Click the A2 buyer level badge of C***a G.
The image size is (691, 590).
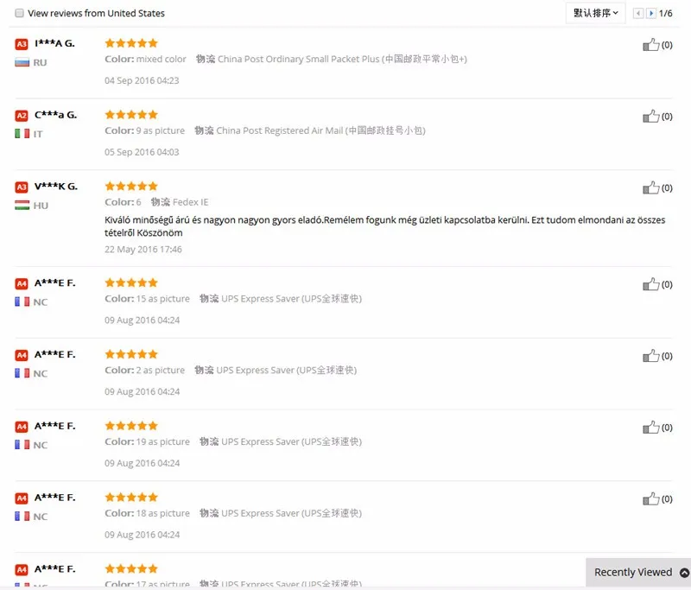pos(22,116)
